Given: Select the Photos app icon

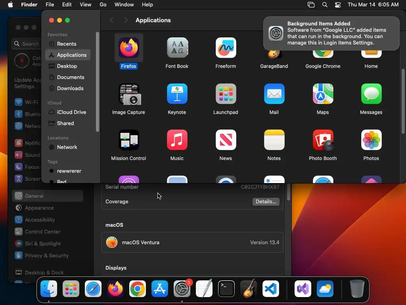Looking at the screenshot, I should tap(371, 140).
